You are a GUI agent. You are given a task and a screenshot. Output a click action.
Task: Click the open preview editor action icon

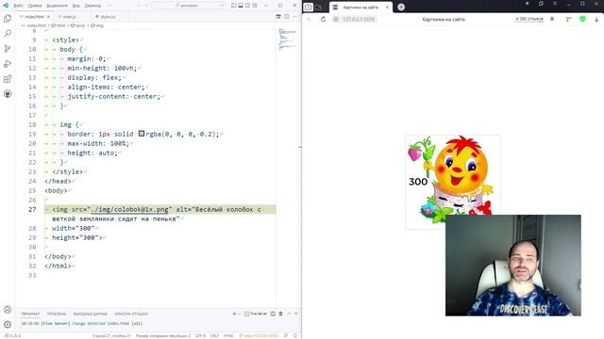click(278, 17)
